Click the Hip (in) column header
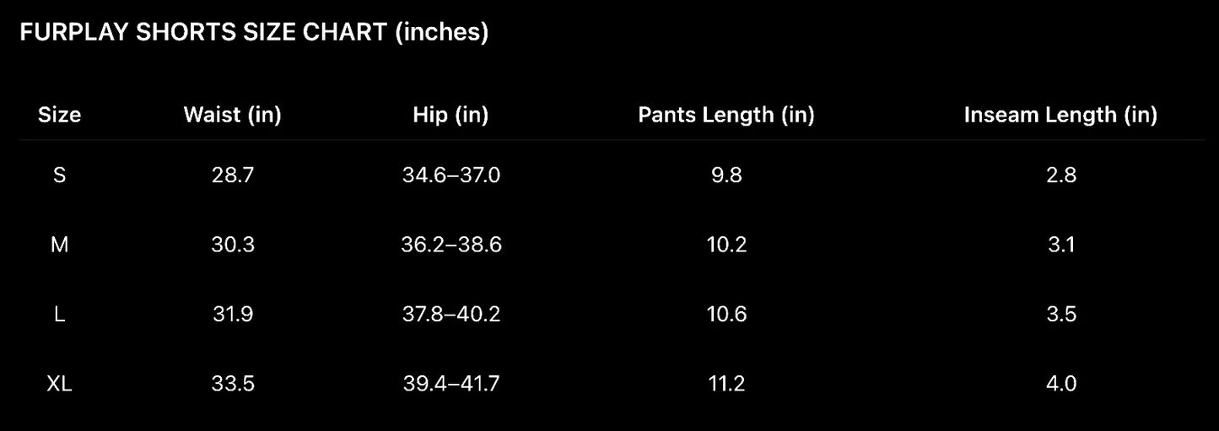Screen dimensions: 1219x431 (x=450, y=116)
